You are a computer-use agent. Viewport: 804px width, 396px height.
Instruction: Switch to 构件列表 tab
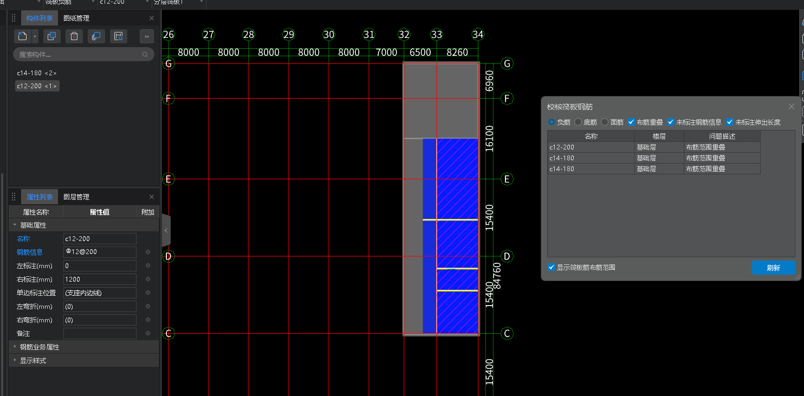tap(40, 18)
